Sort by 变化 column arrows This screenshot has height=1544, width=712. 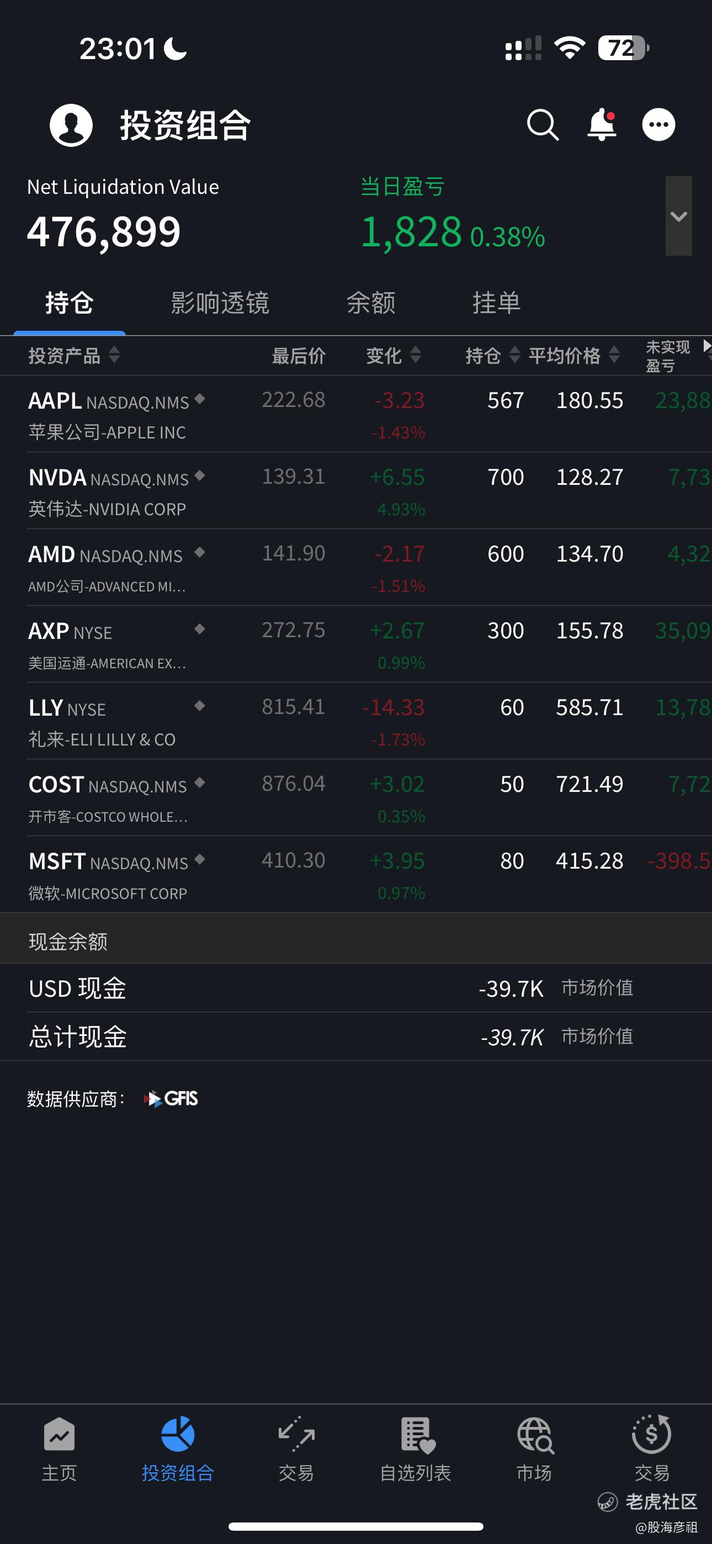point(415,355)
